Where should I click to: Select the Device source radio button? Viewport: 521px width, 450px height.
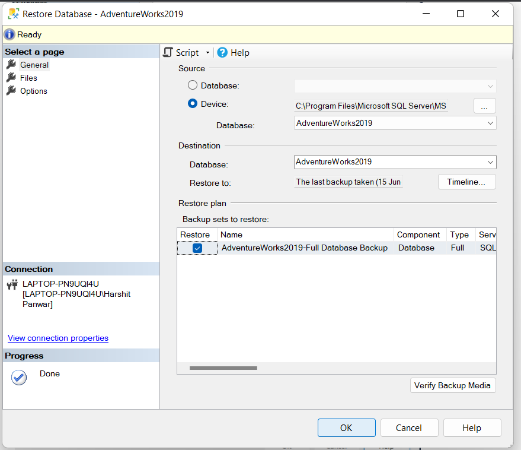(193, 103)
